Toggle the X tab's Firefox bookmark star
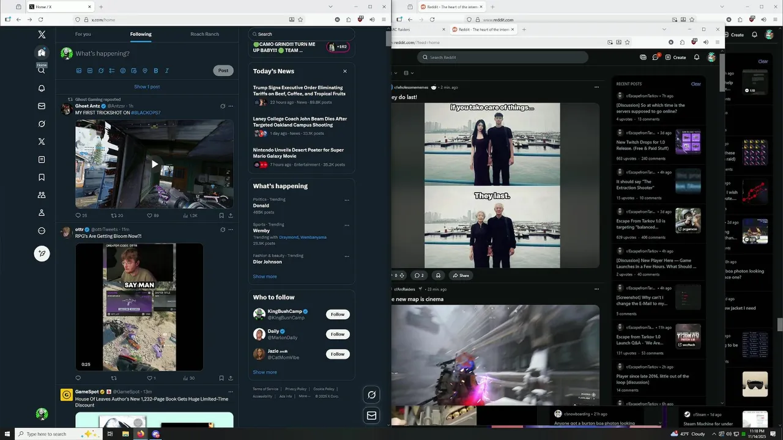The width and height of the screenshot is (783, 440). coord(300,20)
